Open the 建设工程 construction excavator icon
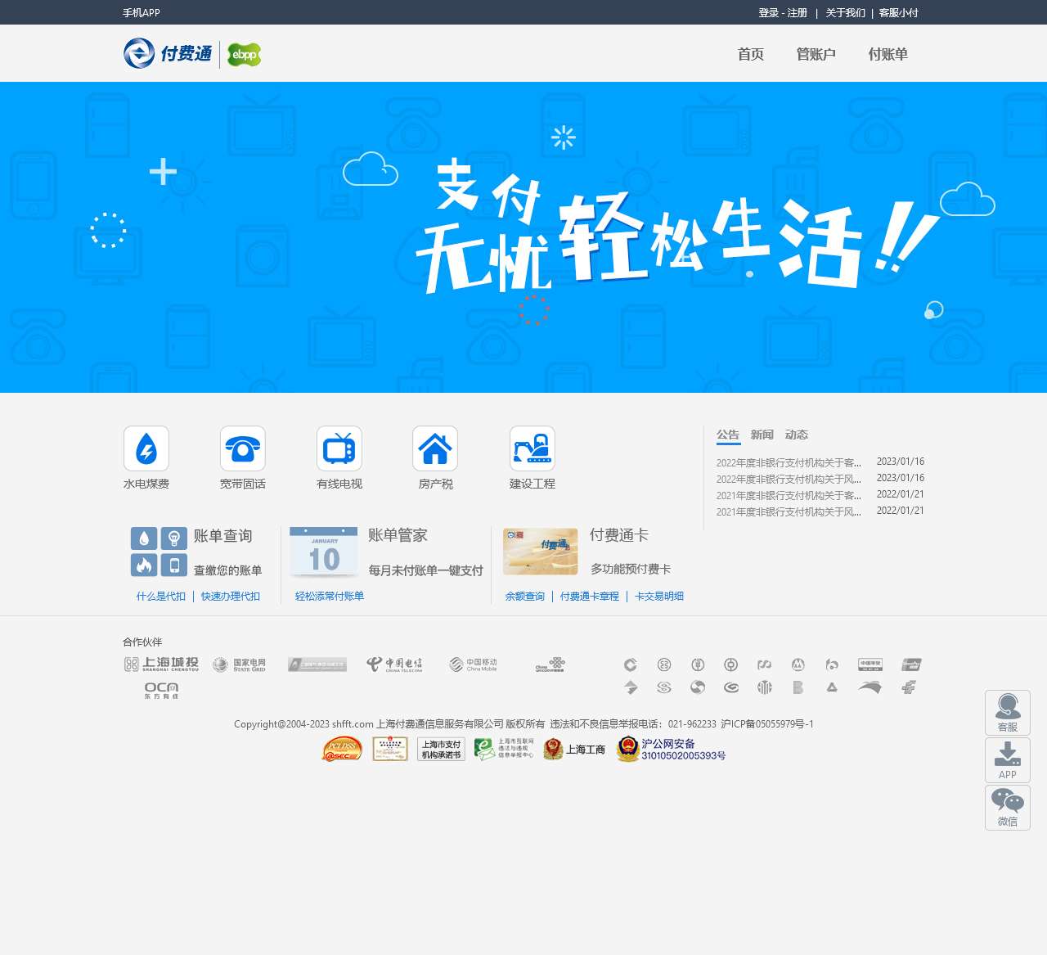This screenshot has height=955, width=1047. 532,448
